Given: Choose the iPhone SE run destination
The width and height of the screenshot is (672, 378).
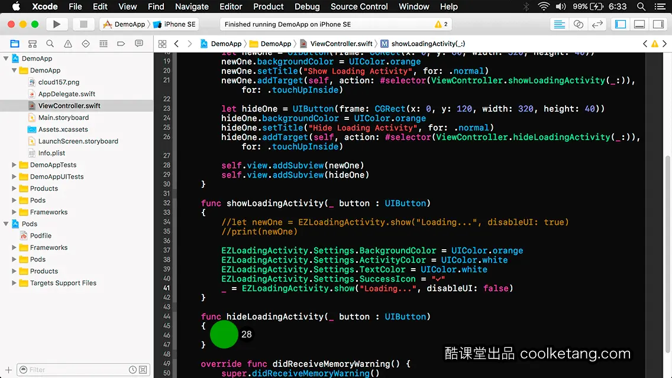Looking at the screenshot, I should (175, 24).
